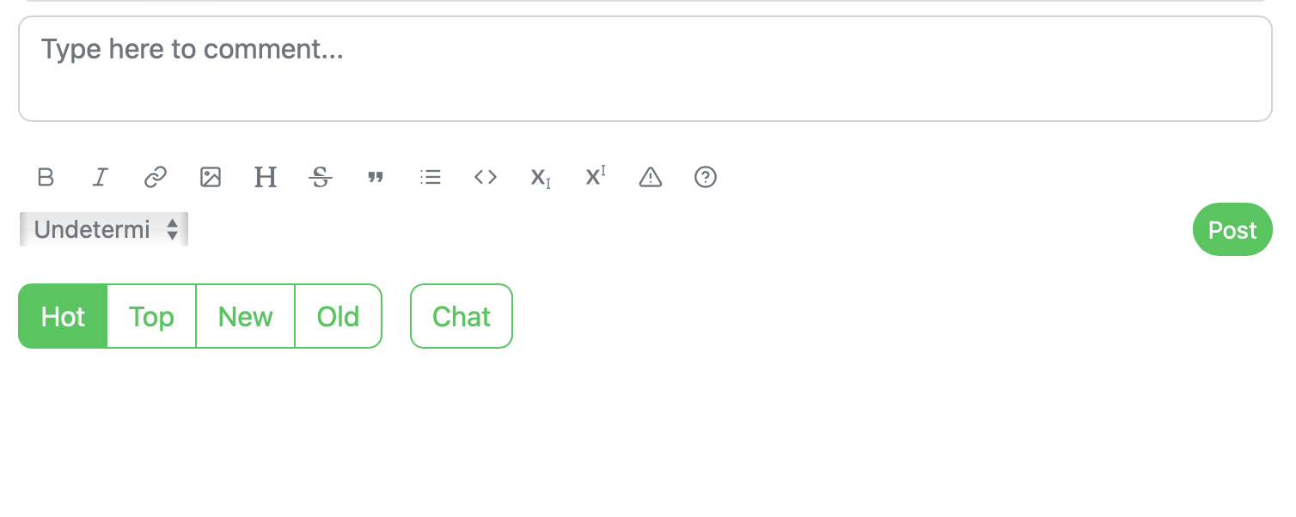Open the Undetermined language dropdown
This screenshot has height=517, width=1296.
click(103, 229)
